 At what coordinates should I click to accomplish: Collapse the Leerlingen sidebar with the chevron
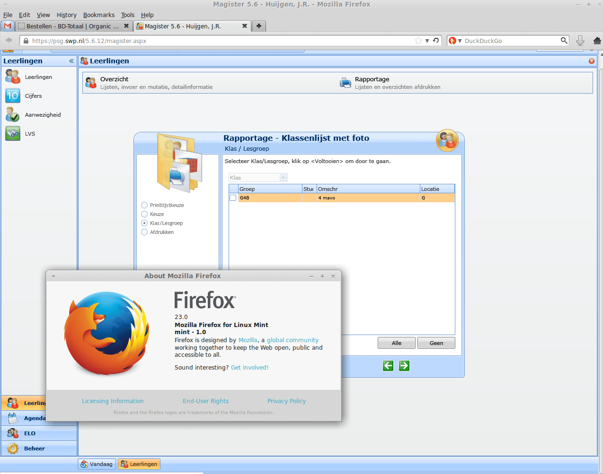point(71,60)
